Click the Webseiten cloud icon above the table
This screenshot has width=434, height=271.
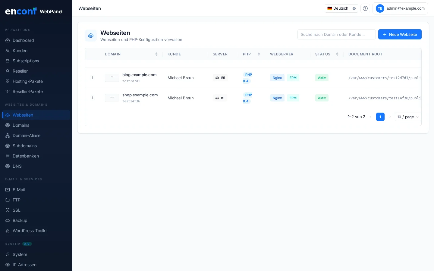tap(91, 36)
